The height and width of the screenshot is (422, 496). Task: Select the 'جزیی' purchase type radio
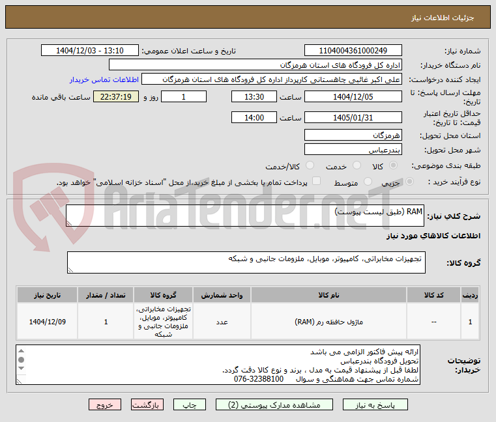(410, 182)
